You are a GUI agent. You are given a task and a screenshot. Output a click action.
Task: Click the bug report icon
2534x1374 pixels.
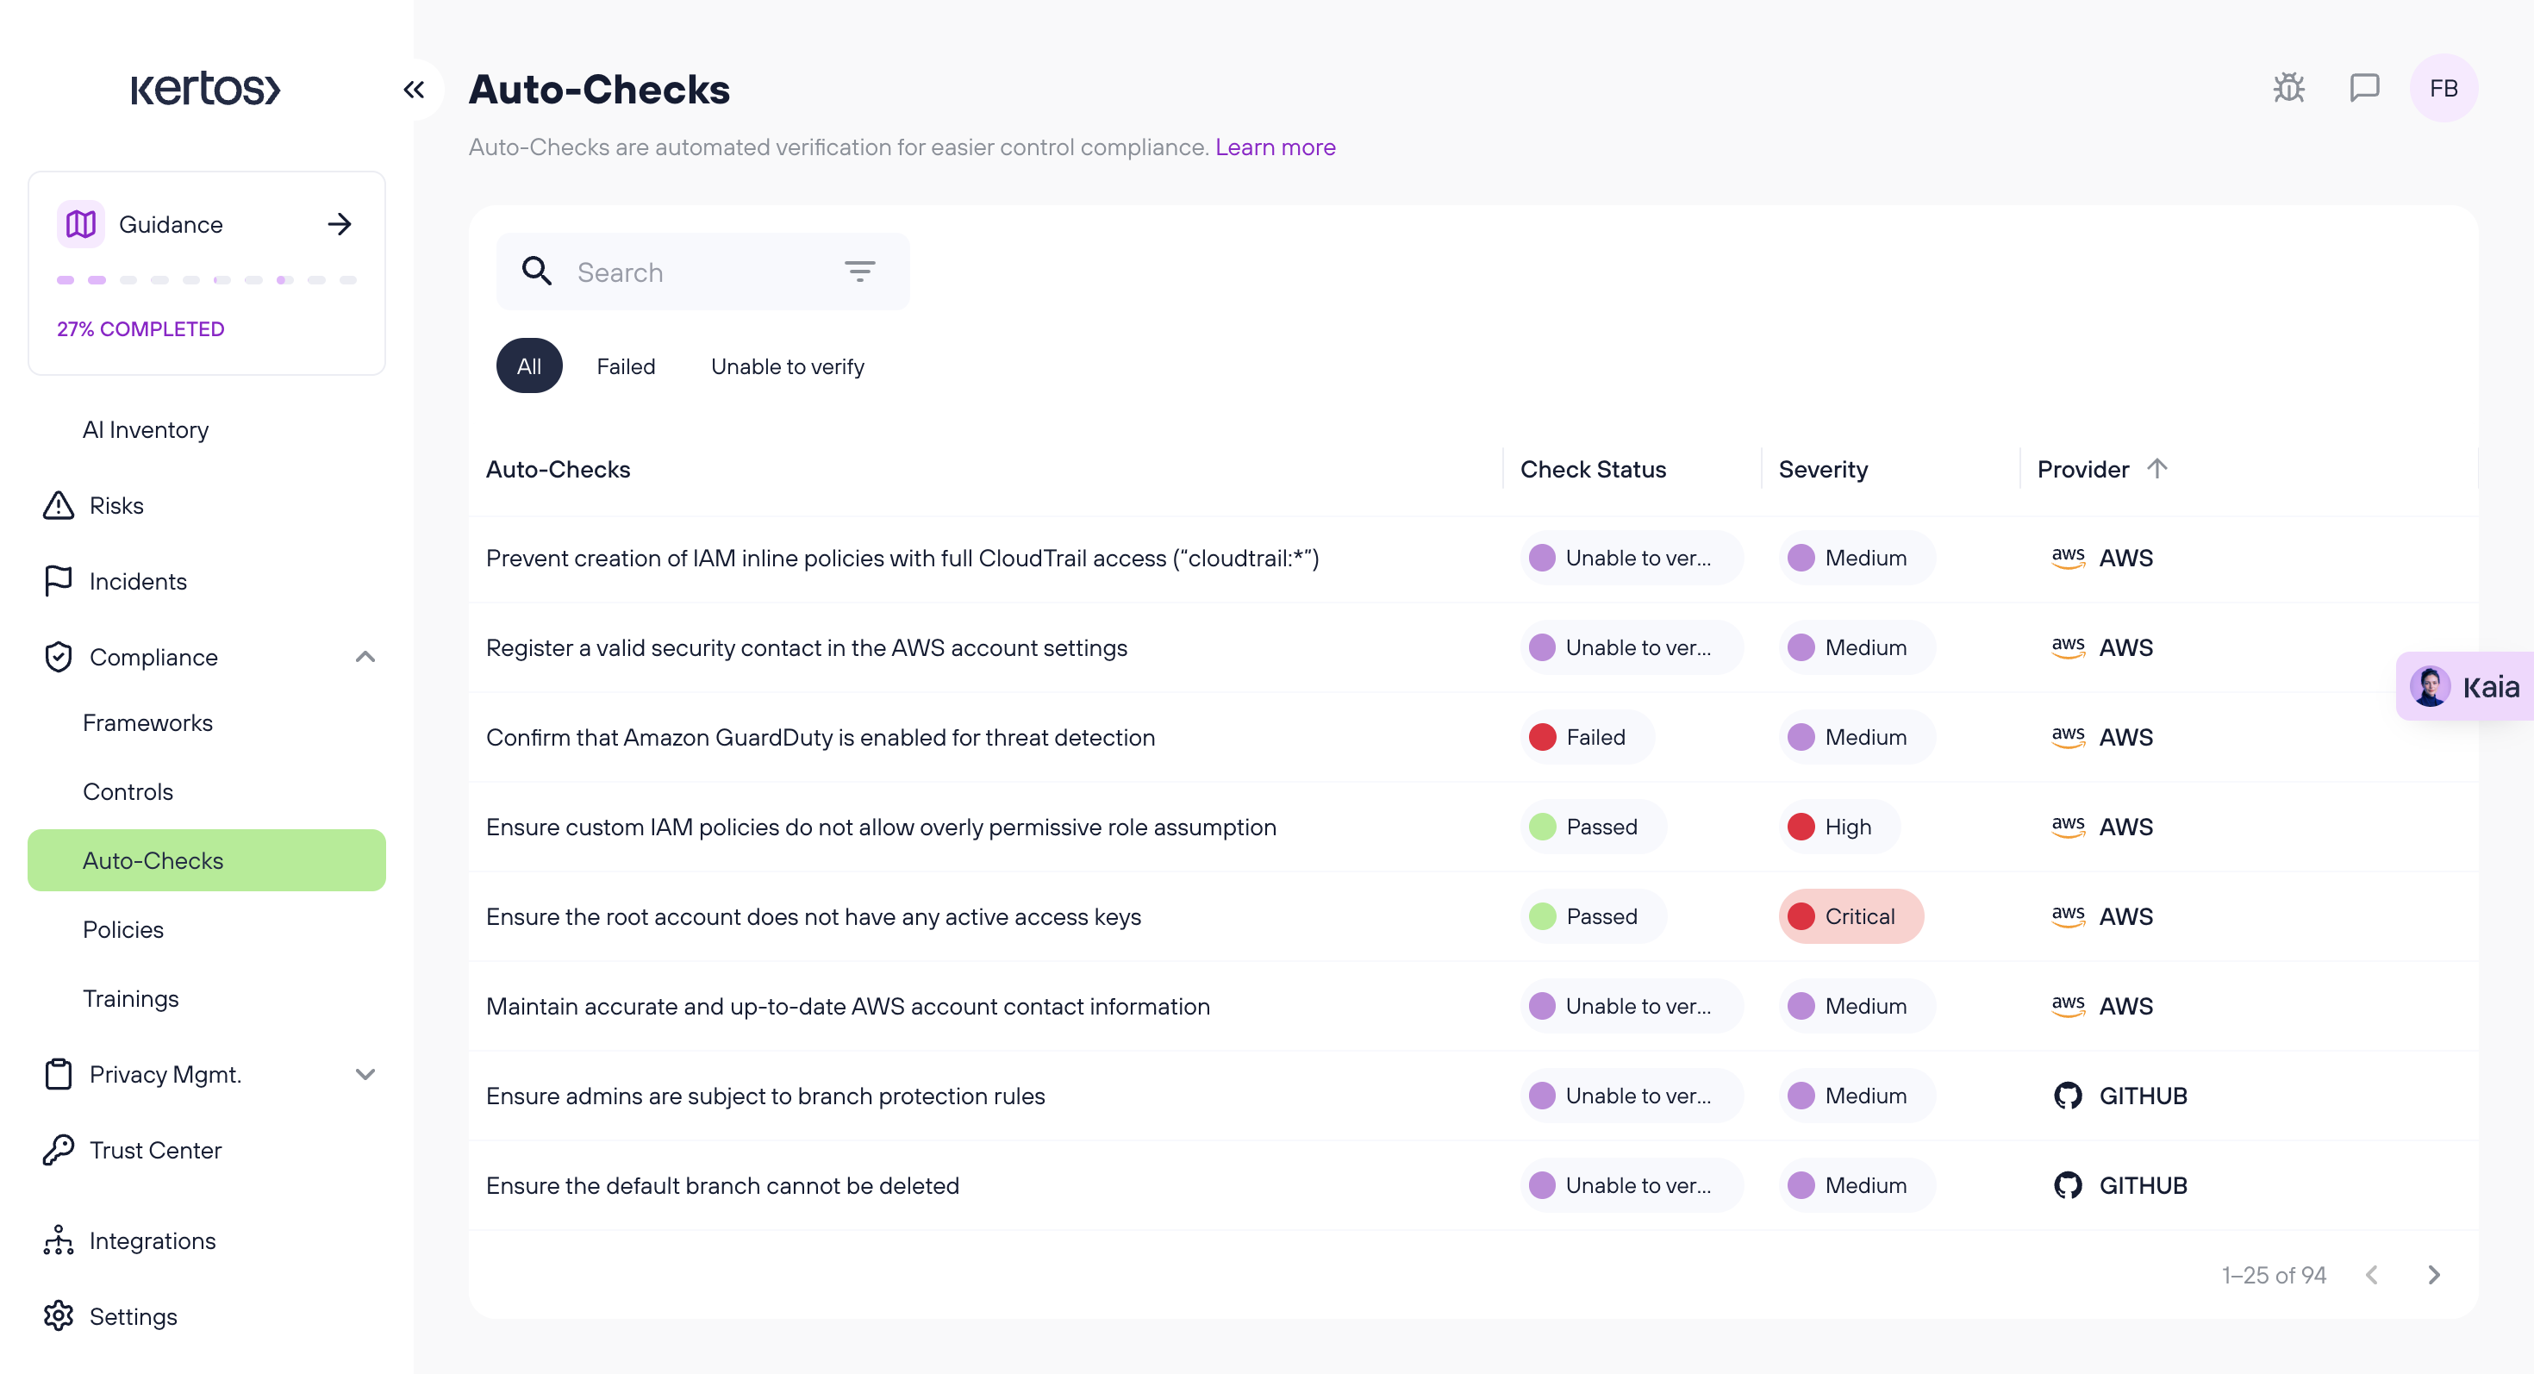point(2288,89)
